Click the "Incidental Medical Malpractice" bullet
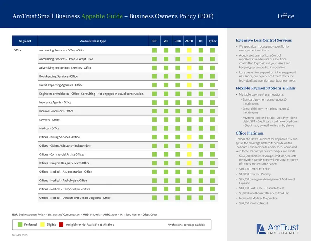 258,198
